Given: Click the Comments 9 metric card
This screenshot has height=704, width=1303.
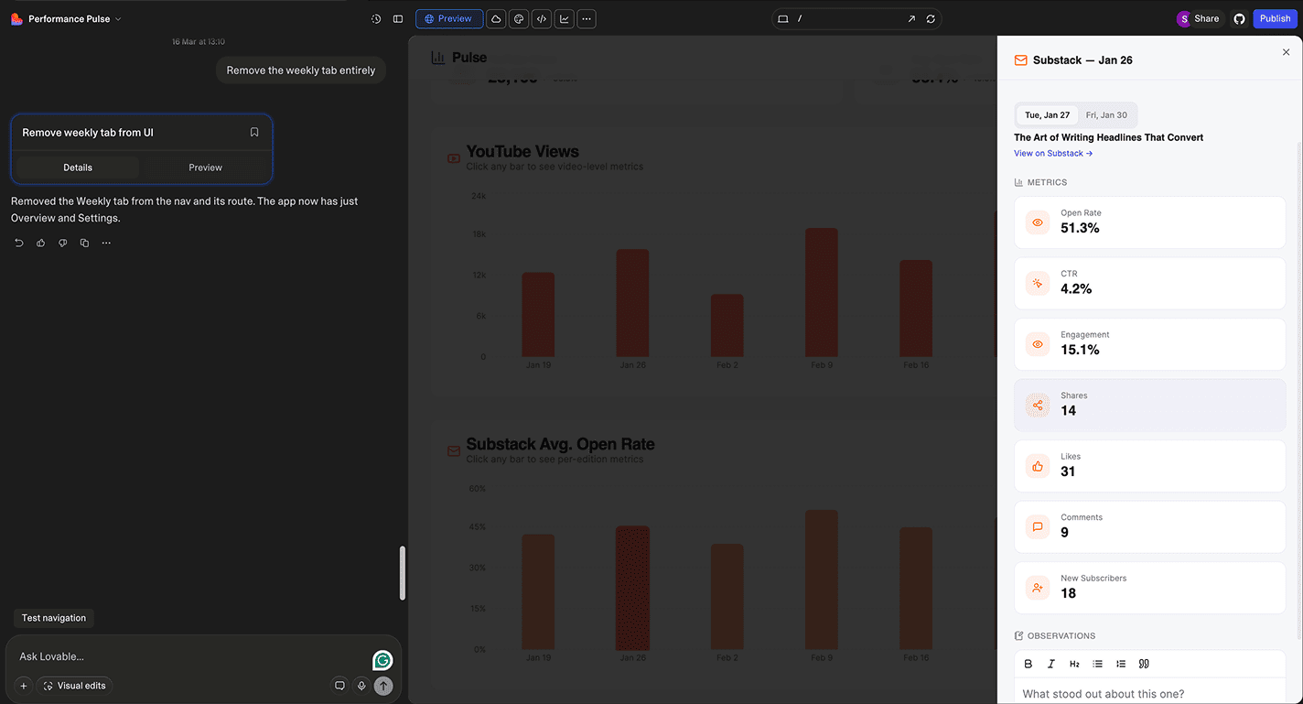Looking at the screenshot, I should (1149, 526).
